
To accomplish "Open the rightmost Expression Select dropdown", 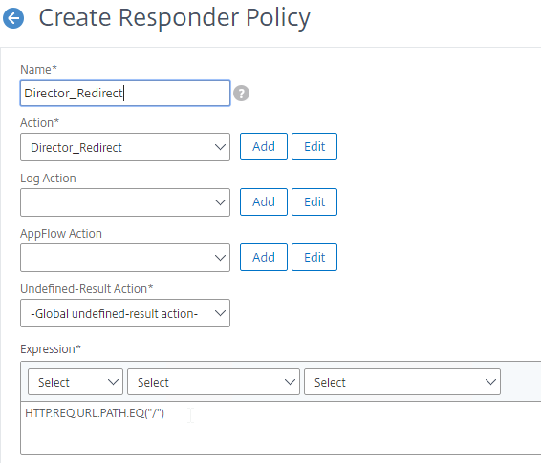I will 402,382.
